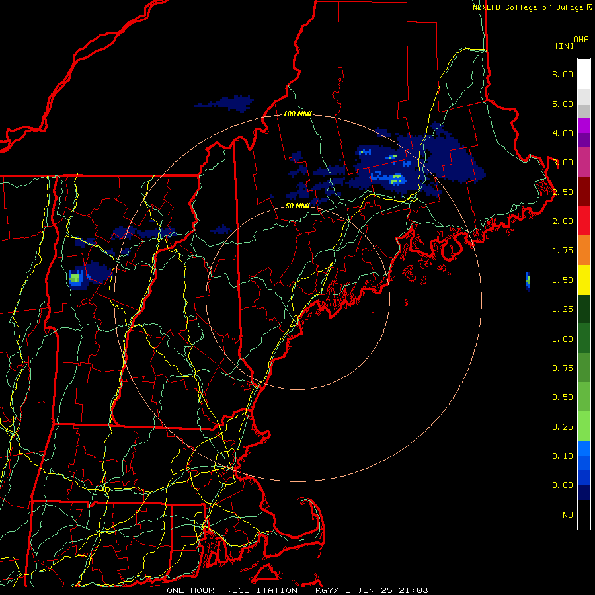This screenshot has height=595, width=595.
Task: Click the ONE HOUR PRECIPITATION title text
Action: 232,590
